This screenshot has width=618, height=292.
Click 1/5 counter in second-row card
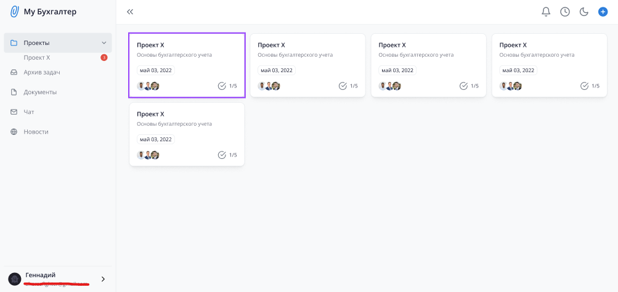tap(233, 155)
